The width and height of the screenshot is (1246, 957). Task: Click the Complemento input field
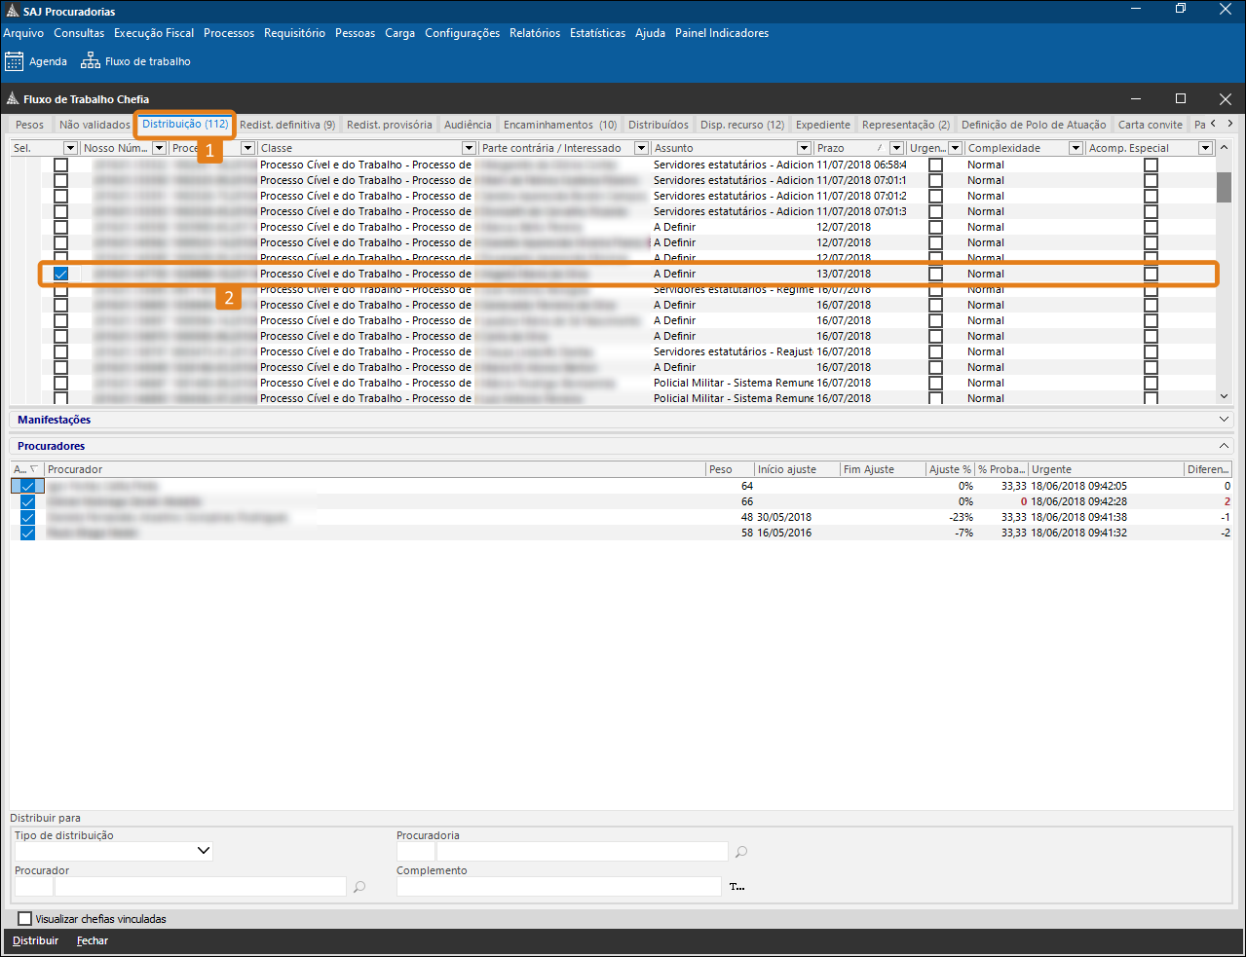pyautogui.click(x=558, y=887)
